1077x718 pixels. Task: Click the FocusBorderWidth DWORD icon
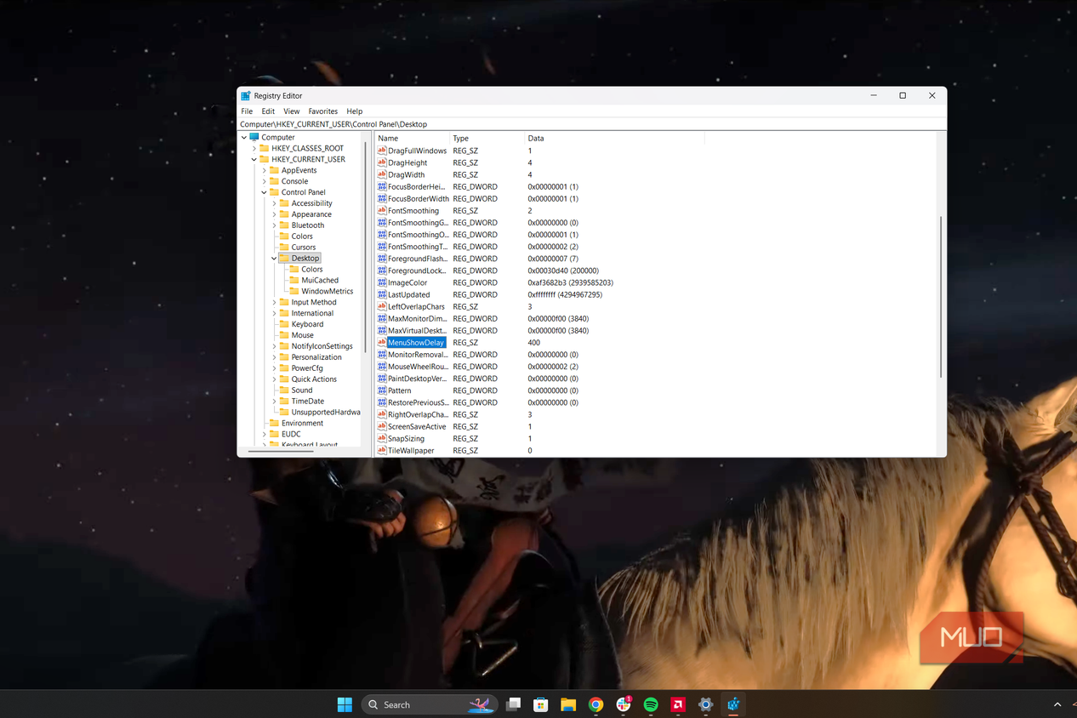[382, 198]
